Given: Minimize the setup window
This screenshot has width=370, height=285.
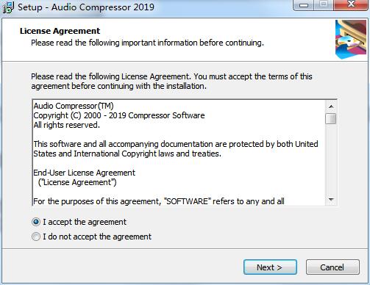Looking at the screenshot, I should coord(304,5).
